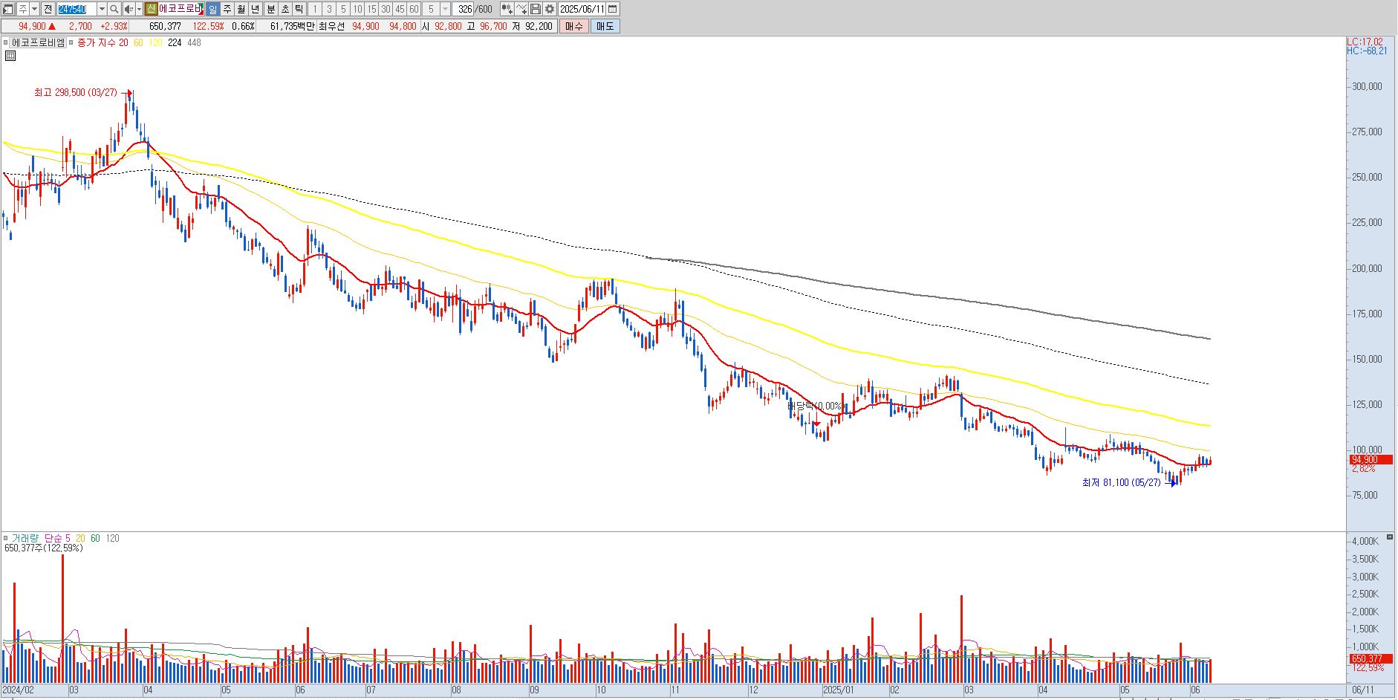1398x700 pixels.
Task: Expand dropdown next to speaker icon
Action: click(x=139, y=9)
